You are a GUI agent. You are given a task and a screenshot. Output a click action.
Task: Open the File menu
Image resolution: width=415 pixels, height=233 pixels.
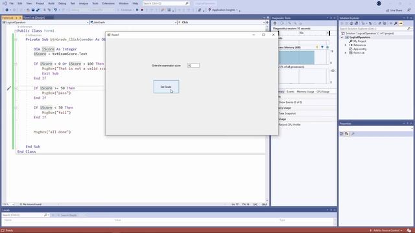(12, 3)
